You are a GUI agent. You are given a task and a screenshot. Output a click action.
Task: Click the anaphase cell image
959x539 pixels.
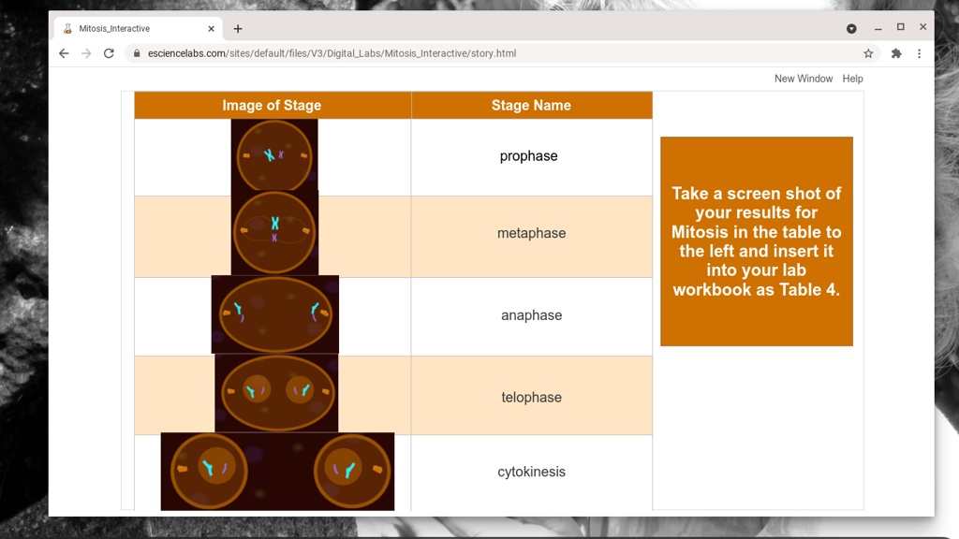point(274,314)
